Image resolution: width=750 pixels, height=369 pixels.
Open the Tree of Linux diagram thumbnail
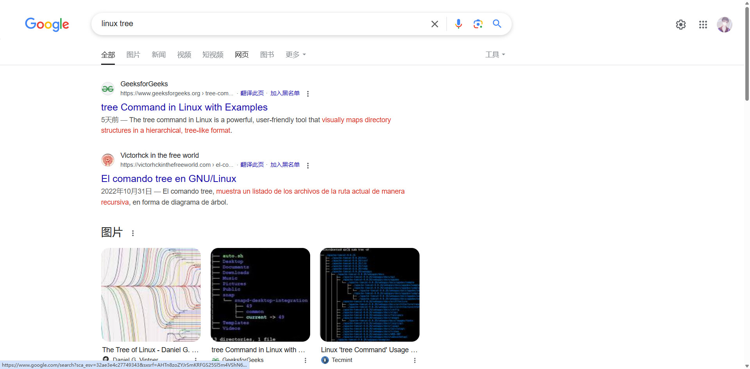pyautogui.click(x=151, y=295)
